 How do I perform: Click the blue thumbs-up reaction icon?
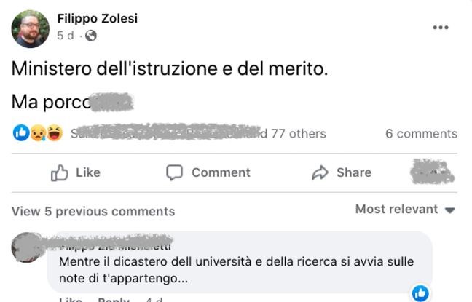pos(20,133)
